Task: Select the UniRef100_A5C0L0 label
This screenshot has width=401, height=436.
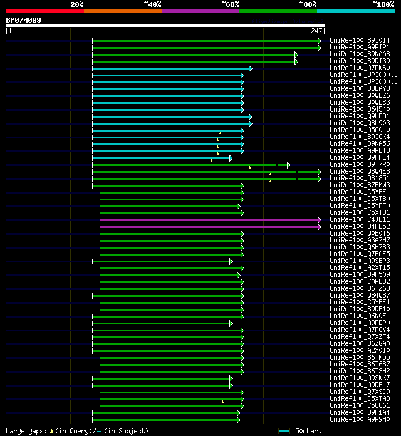Action: tap(360, 130)
